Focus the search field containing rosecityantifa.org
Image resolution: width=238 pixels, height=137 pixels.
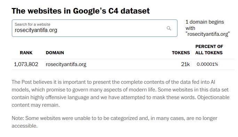coord(95,28)
